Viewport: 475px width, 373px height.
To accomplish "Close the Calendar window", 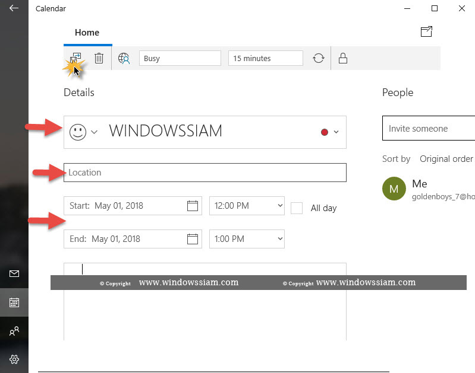I will (x=462, y=8).
